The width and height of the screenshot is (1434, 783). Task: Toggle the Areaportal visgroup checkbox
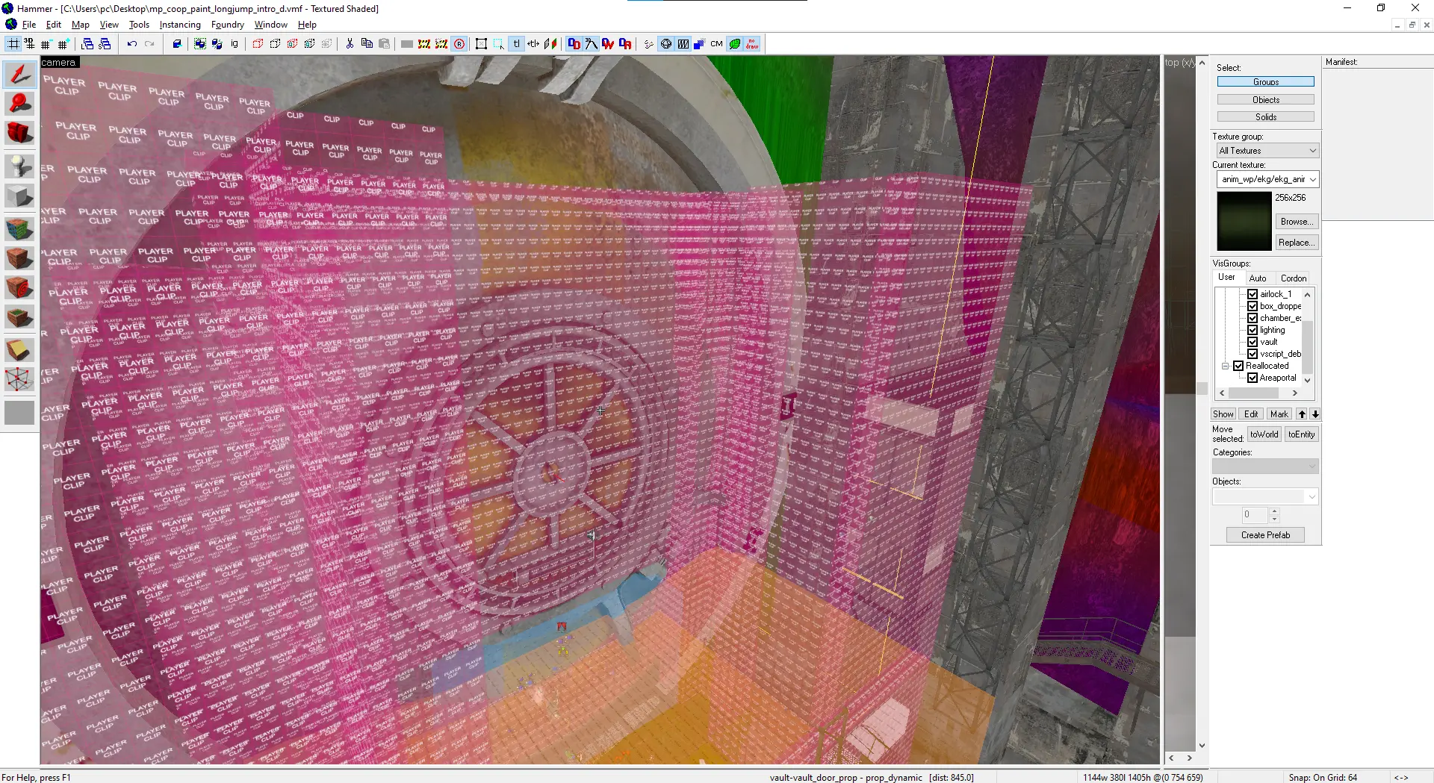click(1253, 378)
